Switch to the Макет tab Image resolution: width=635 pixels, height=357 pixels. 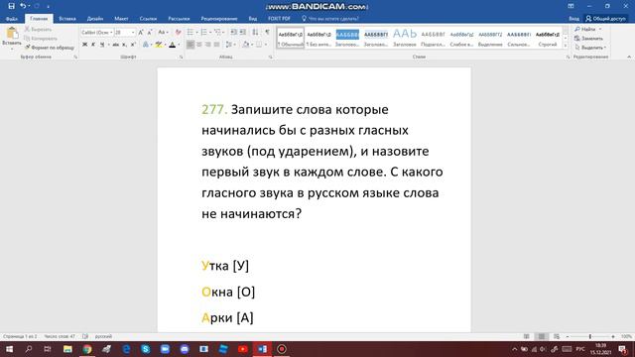pos(121,19)
